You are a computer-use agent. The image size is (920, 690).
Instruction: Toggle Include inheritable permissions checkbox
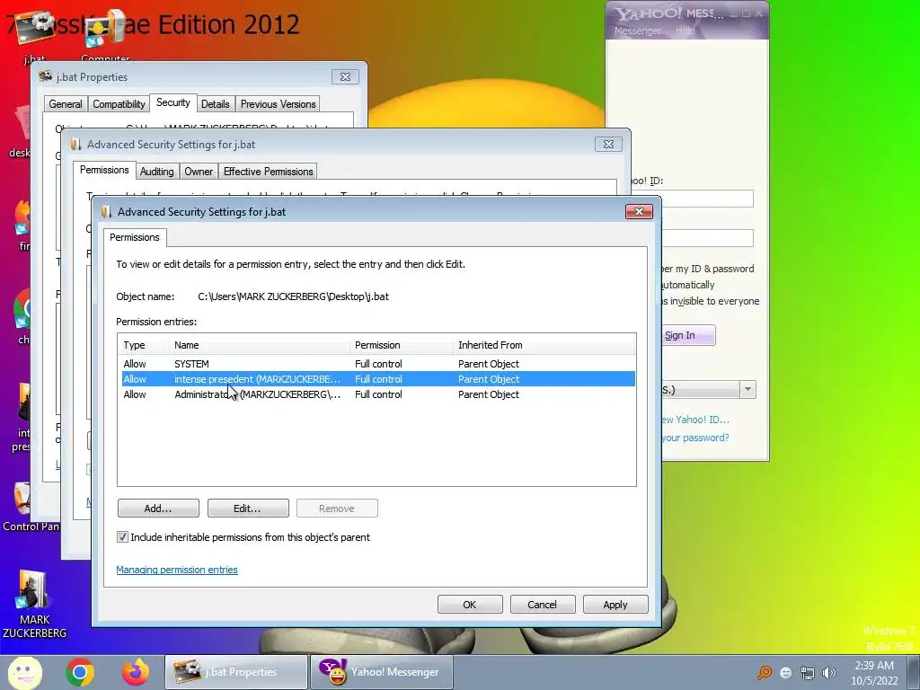coord(122,537)
